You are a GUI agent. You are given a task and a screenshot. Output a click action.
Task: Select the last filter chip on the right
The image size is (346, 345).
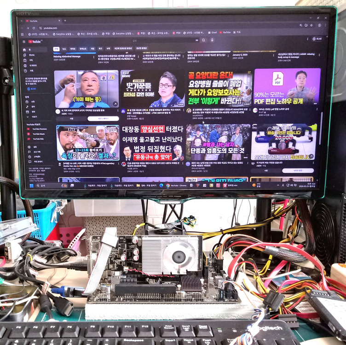click(141, 48)
